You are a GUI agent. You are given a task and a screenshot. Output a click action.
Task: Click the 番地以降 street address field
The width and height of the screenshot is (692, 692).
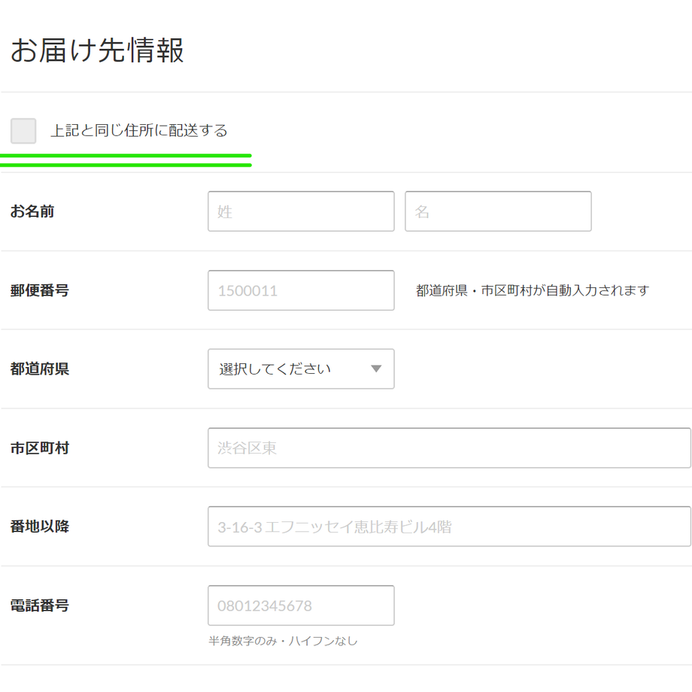449,527
